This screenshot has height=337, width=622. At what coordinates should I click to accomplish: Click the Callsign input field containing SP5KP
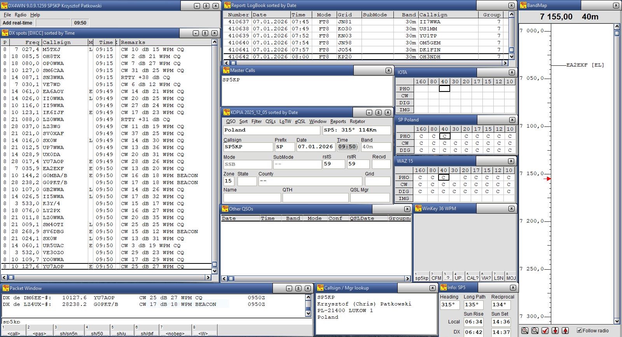[x=248, y=147]
